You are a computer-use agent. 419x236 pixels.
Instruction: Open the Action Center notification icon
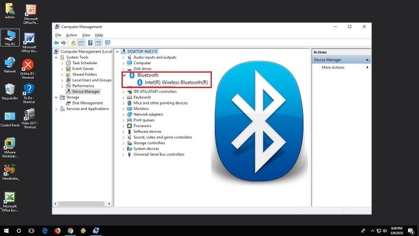[411, 230]
